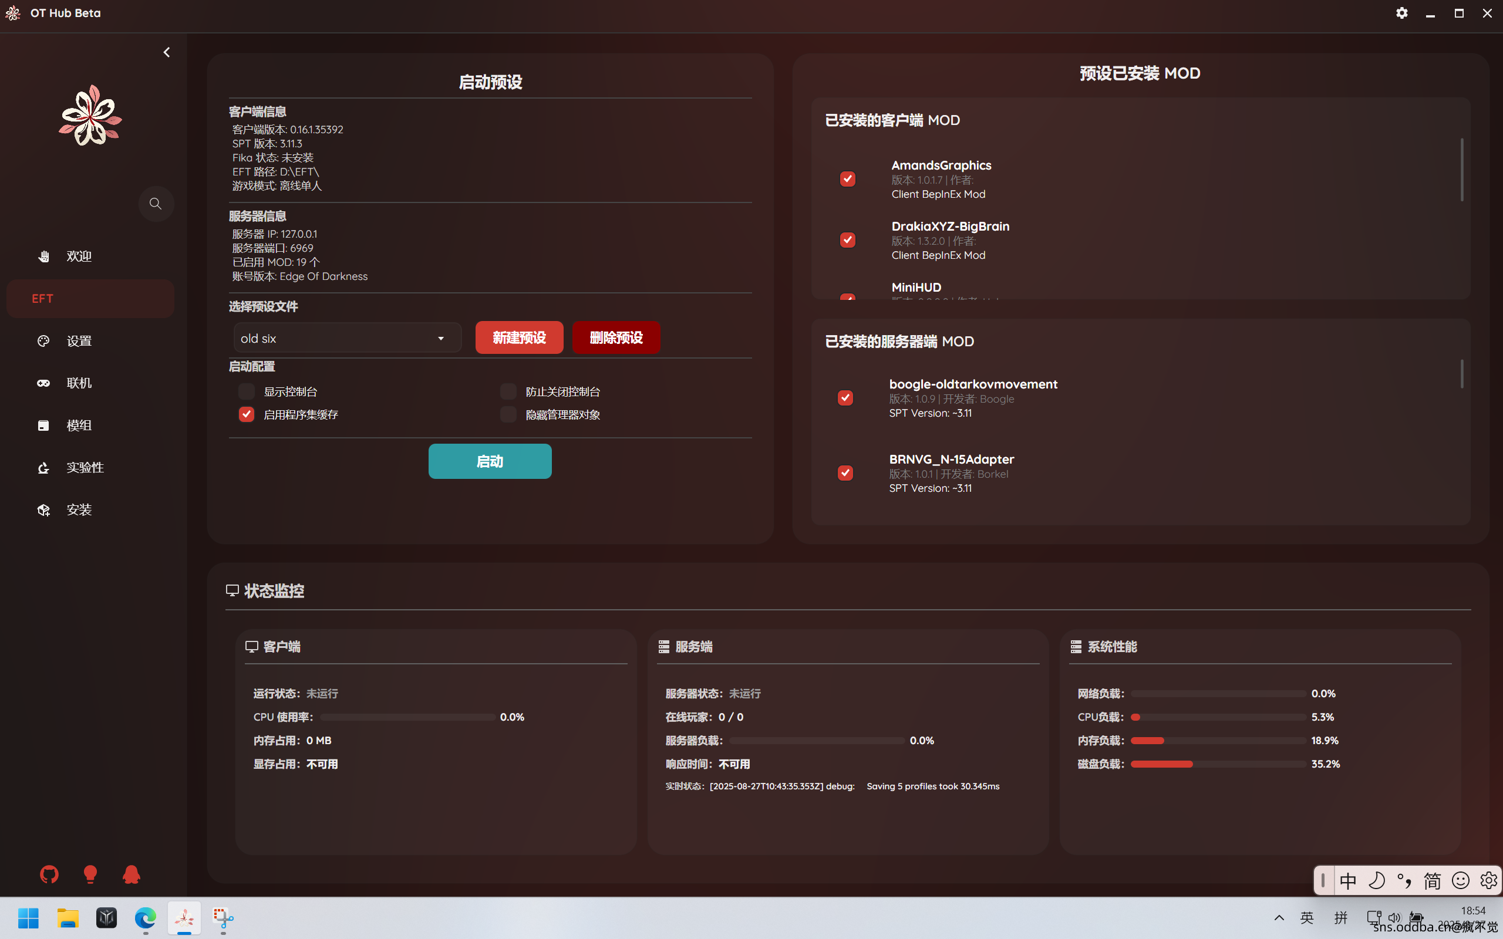Click the sidebar search magnifier icon
The image size is (1503, 939).
click(x=156, y=204)
